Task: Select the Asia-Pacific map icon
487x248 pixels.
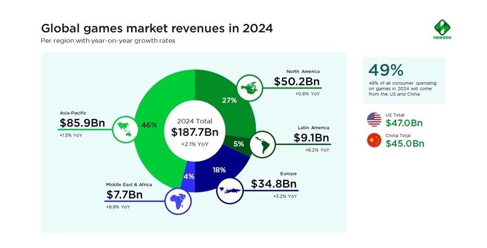Action: [x=125, y=129]
